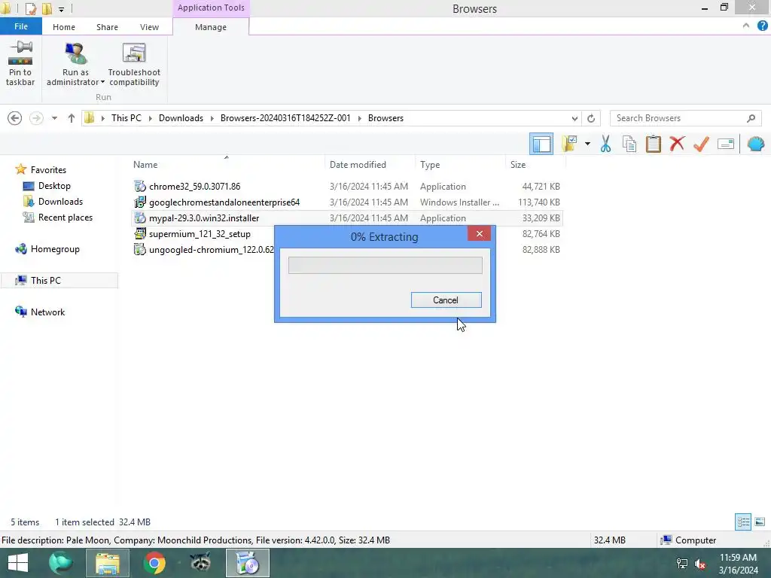Click the orange checkmark Properties icon
The image size is (771, 578).
[701, 144]
